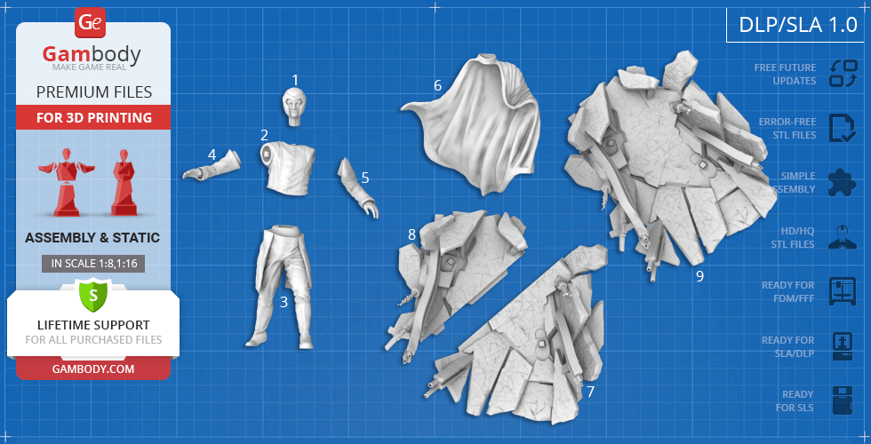Click the green Lifetime Support shield icon
The height and width of the screenshot is (444, 871).
[92, 294]
